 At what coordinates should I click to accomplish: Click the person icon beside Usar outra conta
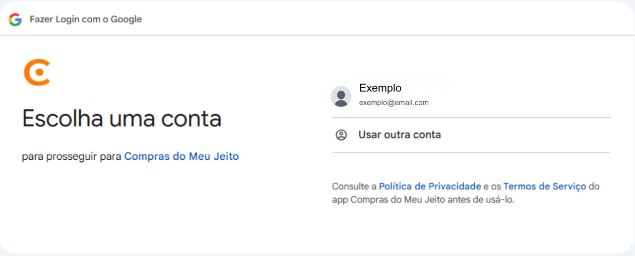click(341, 135)
